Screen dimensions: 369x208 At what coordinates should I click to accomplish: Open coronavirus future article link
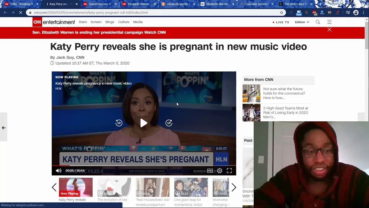click(284, 93)
